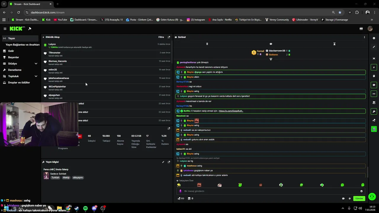Open Droplar ve ödüller in the sidebar
Screen dimensions: 379x213
20,83
